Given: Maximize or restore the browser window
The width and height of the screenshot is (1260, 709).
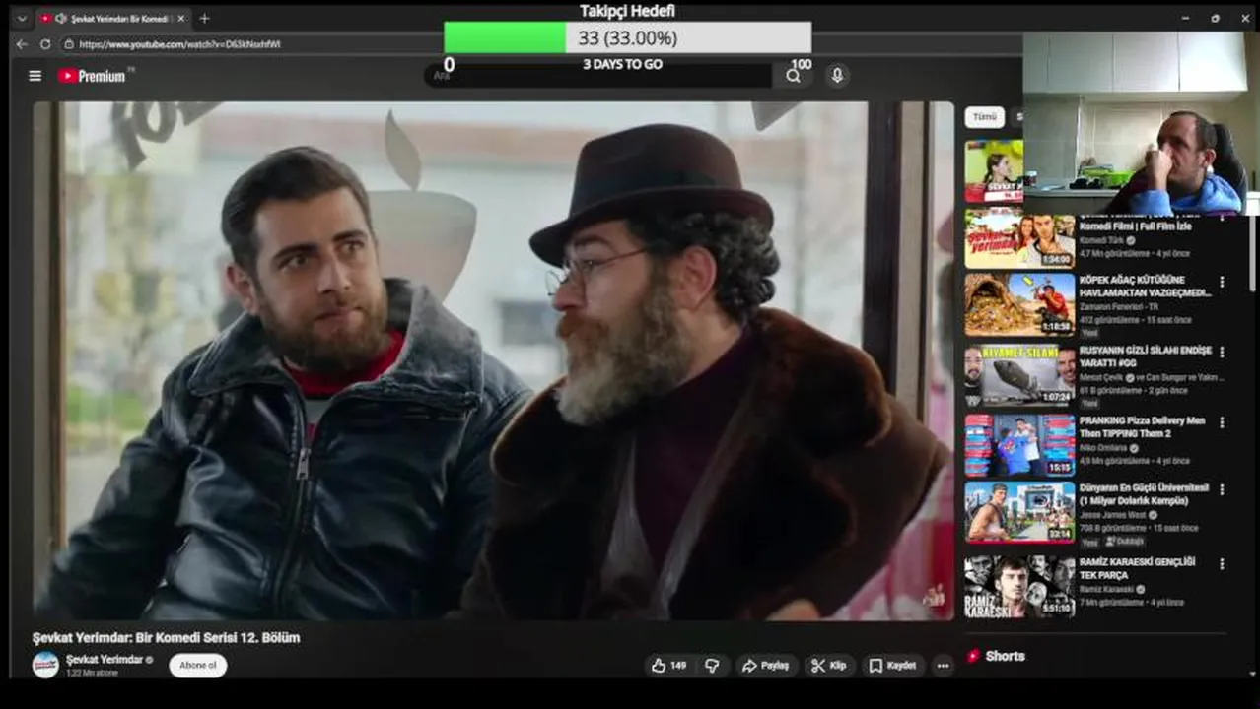Looking at the screenshot, I should (x=1215, y=18).
